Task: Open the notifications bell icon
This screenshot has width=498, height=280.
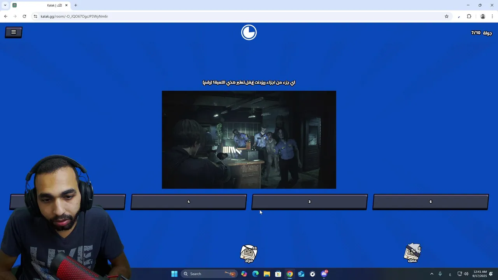Action: click(x=491, y=274)
